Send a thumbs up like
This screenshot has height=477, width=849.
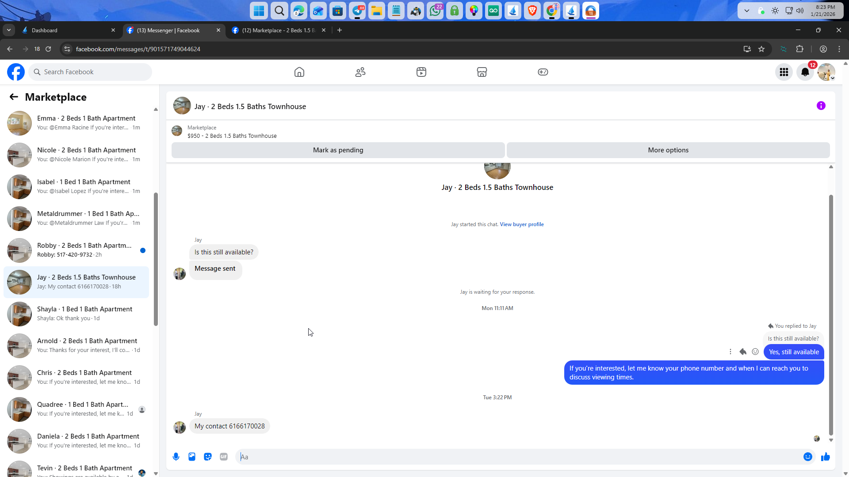(x=825, y=457)
